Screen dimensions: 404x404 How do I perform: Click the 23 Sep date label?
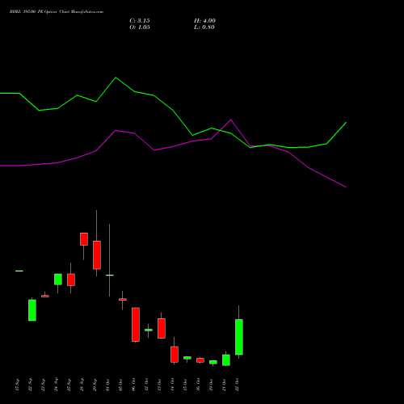coord(43,385)
